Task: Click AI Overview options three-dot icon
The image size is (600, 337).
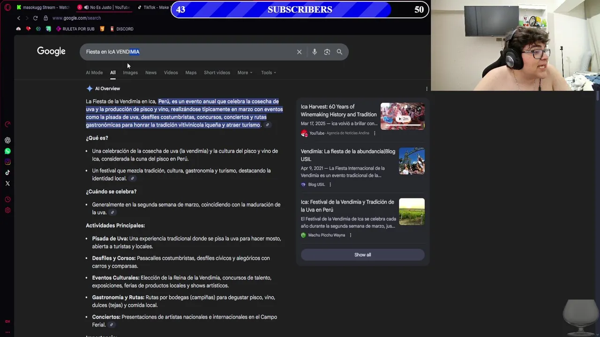Action: [427, 88]
